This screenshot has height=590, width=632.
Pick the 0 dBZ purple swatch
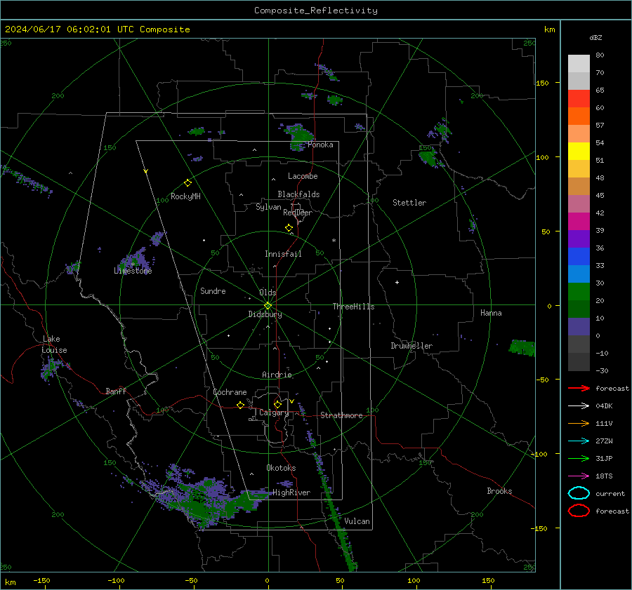coord(579,327)
